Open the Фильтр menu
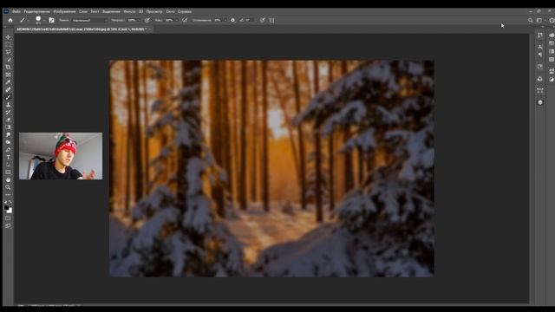The image size is (555, 312). point(129,11)
